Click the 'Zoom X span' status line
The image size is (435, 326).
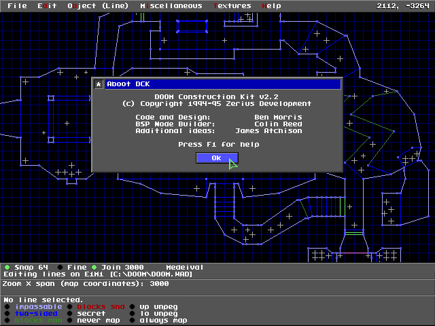click(x=86, y=284)
